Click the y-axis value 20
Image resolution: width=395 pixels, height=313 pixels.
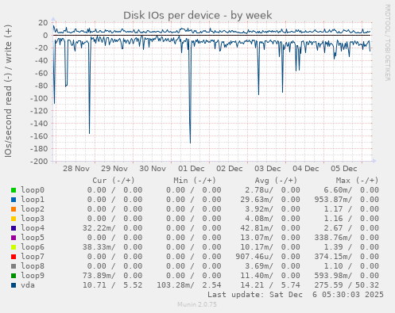pos(43,23)
